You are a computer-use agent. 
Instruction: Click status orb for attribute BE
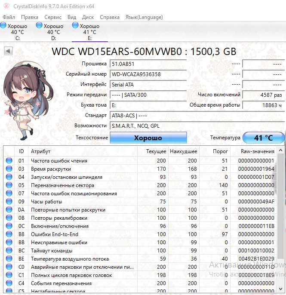pyautogui.click(x=9, y=259)
